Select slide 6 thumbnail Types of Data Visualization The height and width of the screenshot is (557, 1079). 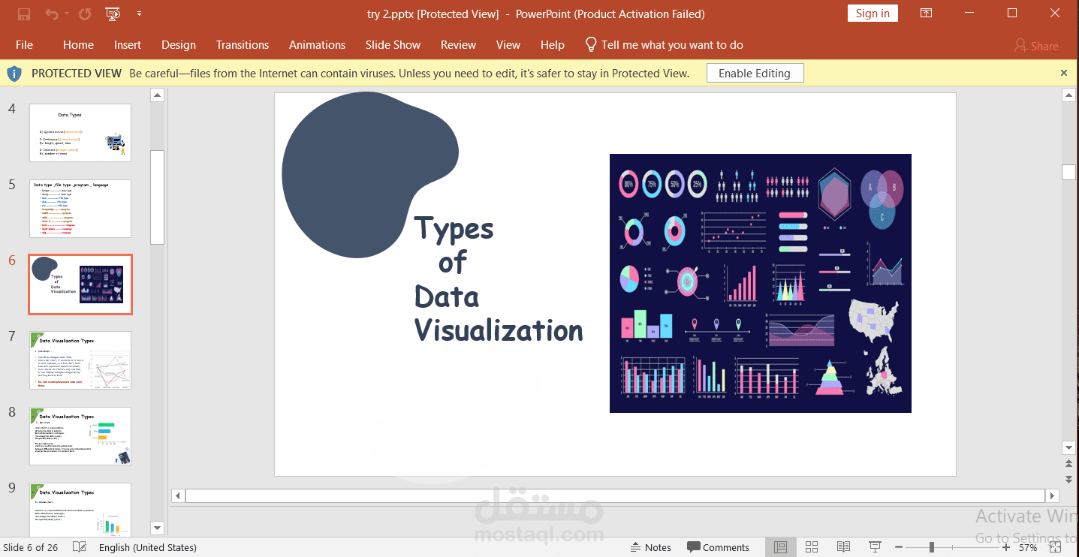[80, 285]
